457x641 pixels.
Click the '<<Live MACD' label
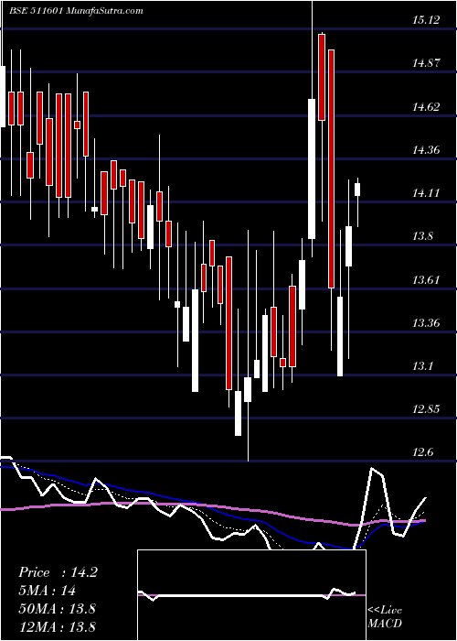(x=385, y=617)
